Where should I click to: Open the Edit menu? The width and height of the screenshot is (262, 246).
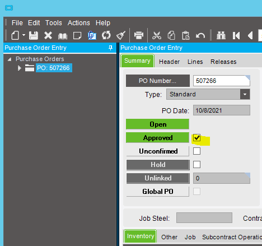click(x=34, y=23)
